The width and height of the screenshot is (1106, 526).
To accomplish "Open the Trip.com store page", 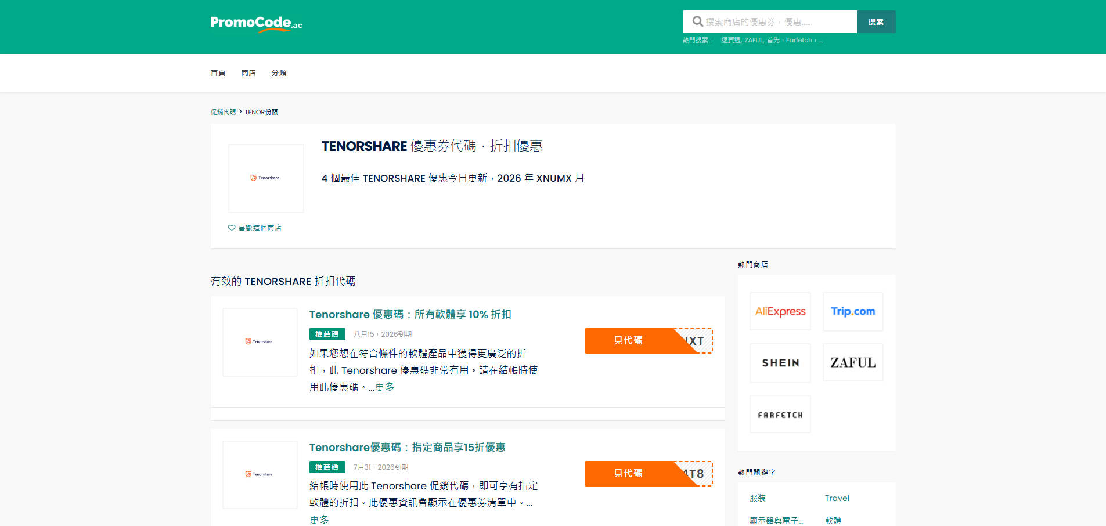I will point(852,311).
